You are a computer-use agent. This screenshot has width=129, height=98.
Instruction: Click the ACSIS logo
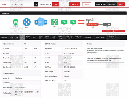pos(4,4)
